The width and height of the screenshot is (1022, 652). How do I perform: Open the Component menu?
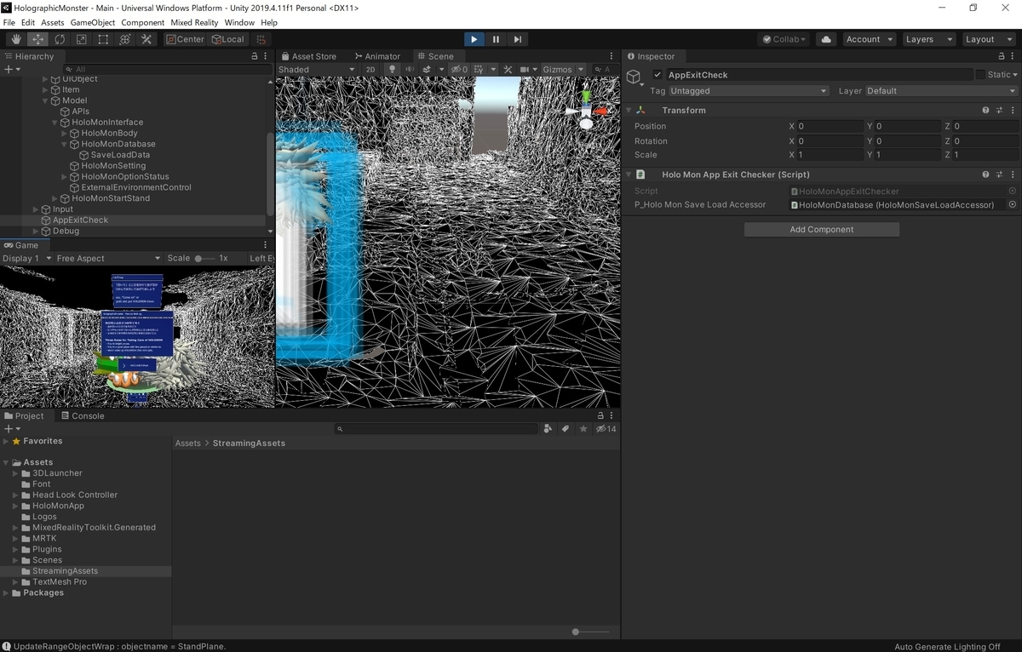click(x=143, y=22)
